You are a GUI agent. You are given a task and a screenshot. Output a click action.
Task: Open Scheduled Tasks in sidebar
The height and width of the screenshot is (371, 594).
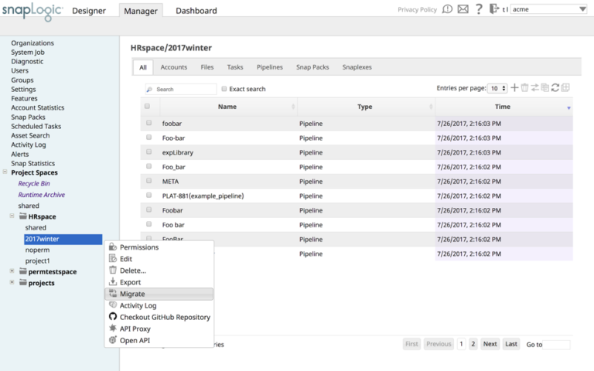pos(36,126)
